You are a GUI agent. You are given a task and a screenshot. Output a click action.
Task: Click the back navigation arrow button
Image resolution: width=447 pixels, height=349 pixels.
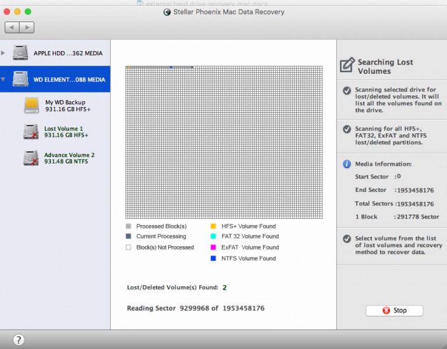point(12,27)
